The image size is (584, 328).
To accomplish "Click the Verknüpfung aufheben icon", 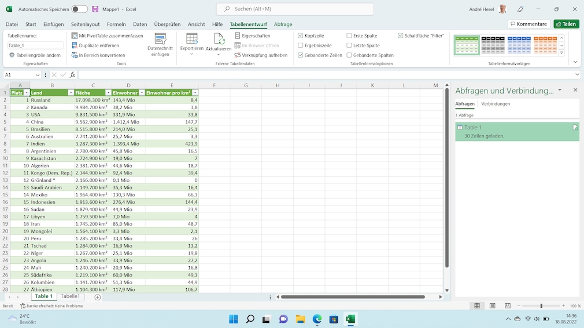I will (238, 55).
